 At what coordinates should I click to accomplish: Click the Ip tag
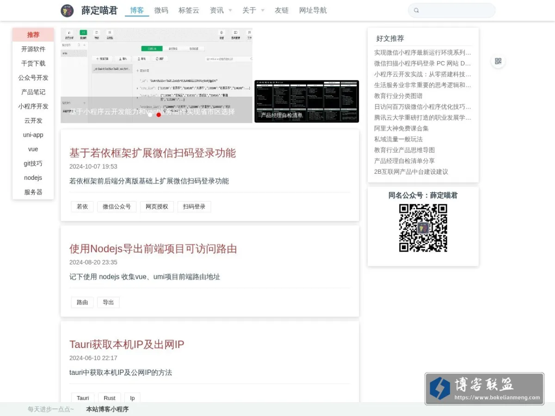[132, 398]
